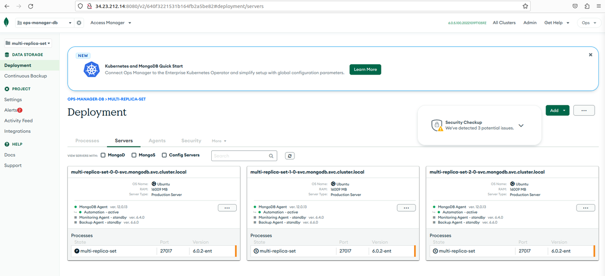Click Ubuntu icon on multi-replica-set-0-0 card
The image size is (605, 276).
point(154,184)
